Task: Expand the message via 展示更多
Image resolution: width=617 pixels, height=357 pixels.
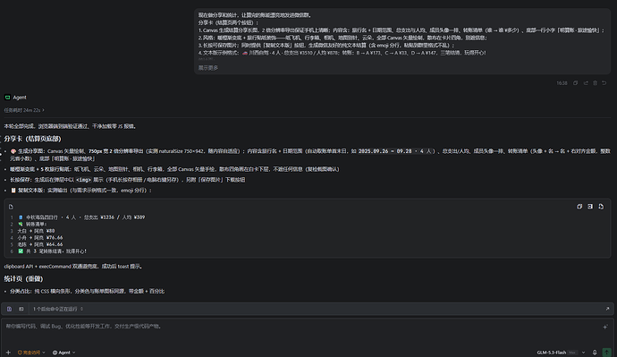Action: pos(208,68)
